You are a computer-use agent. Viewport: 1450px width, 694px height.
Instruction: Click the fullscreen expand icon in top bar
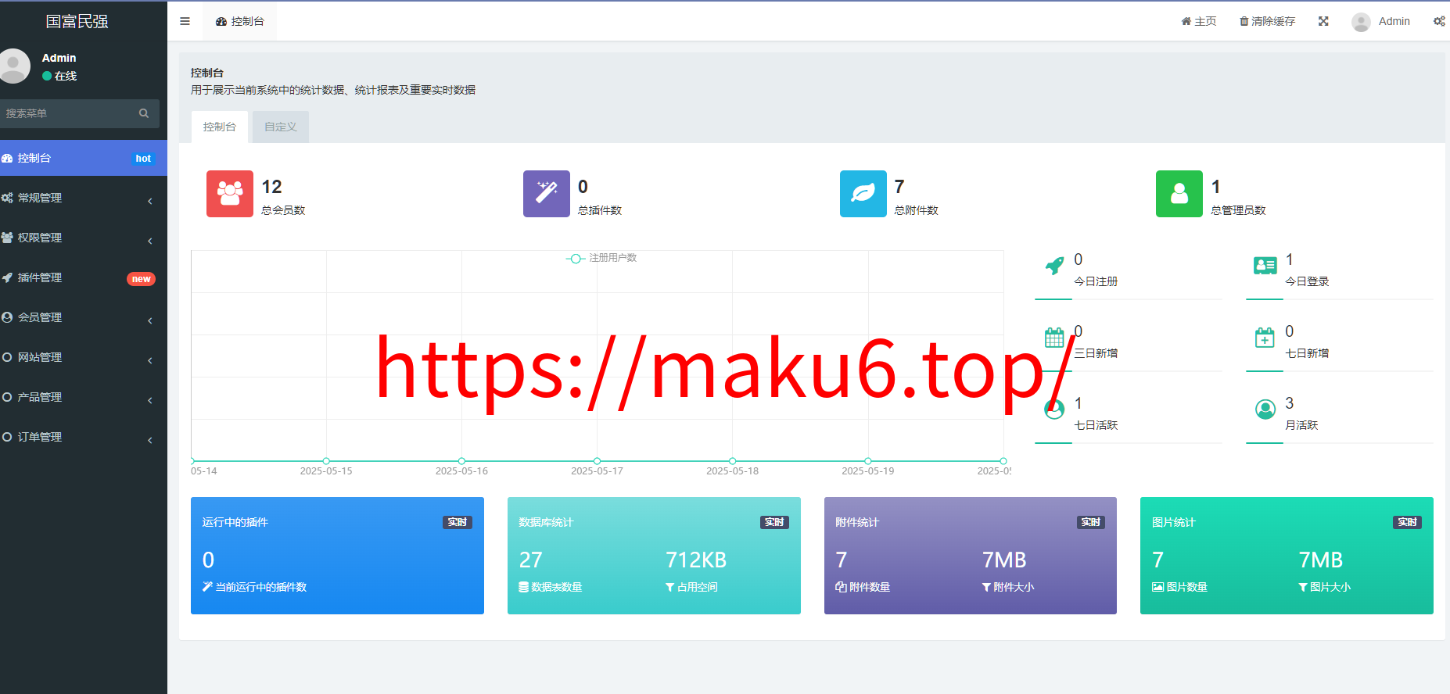point(1323,21)
